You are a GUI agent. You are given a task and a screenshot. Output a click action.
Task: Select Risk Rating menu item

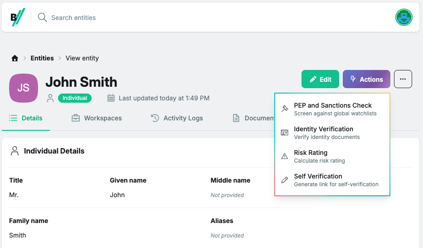pyautogui.click(x=332, y=156)
